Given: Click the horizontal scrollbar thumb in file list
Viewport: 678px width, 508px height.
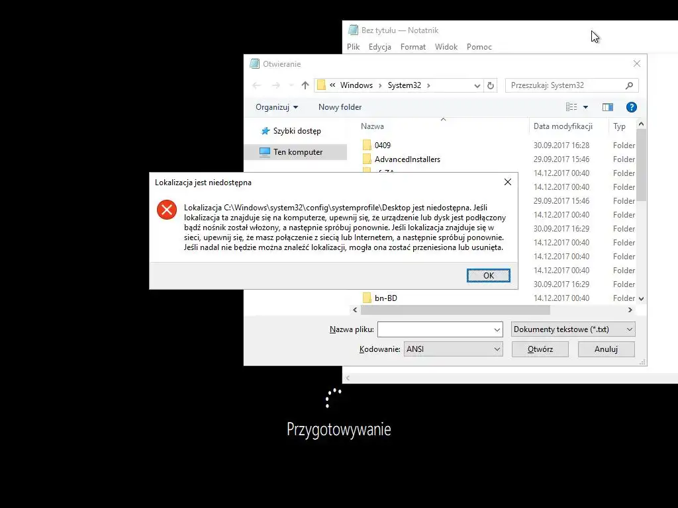Looking at the screenshot, I should (x=456, y=310).
